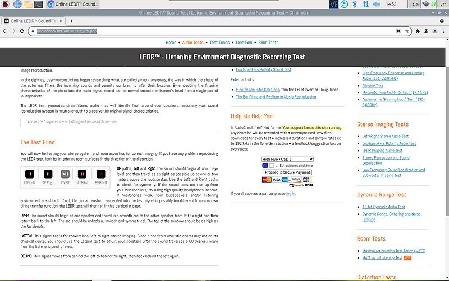The image size is (449, 281).
Task: Click the page vertical scrollbar thumb
Action: click(447, 140)
